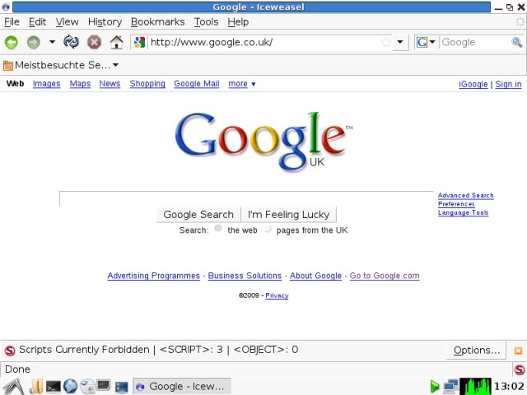Image resolution: width=527 pixels, height=395 pixels.
Task: Click the Google UK logo
Action: [263, 141]
